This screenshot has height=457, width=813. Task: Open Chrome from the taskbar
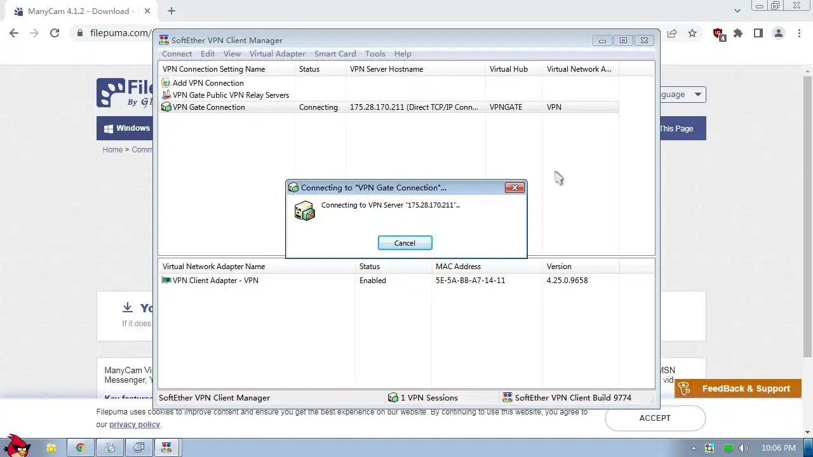pos(81,447)
